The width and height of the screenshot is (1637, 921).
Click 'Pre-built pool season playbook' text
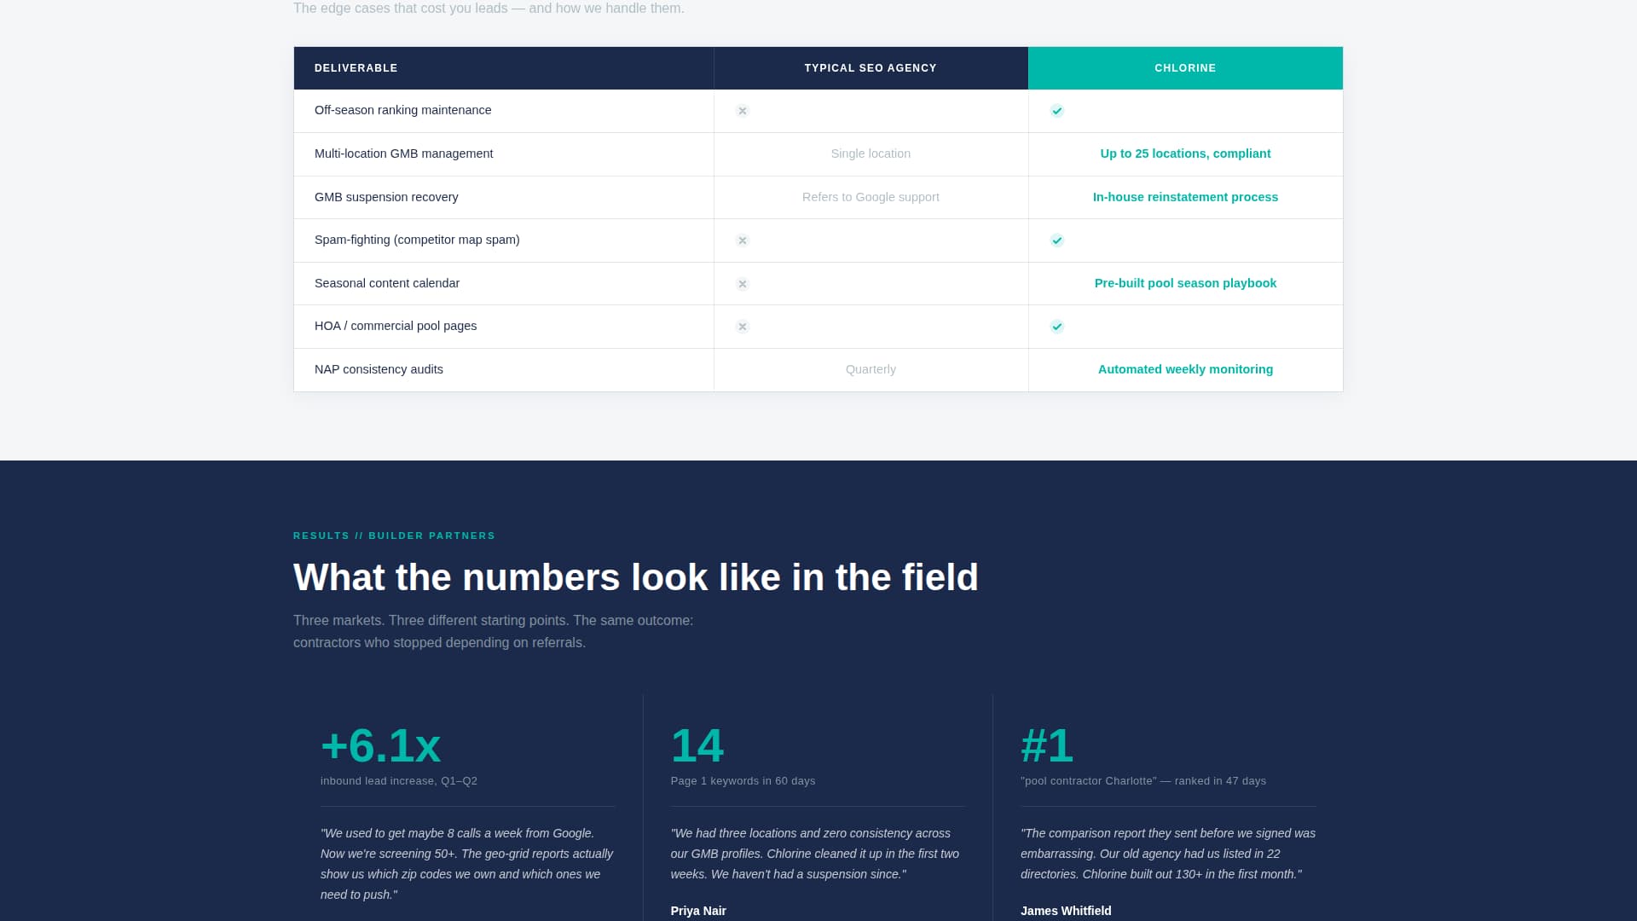pyautogui.click(x=1185, y=283)
